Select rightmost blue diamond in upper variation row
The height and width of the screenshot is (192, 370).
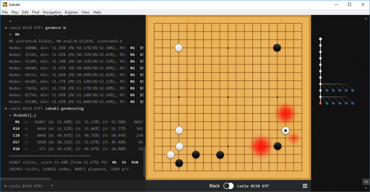[x=353, y=91]
